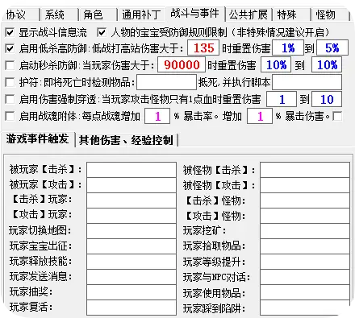The width and height of the screenshot is (355, 318).
Task: Click the 玩家与NPC对话 input box
Action: [305, 277]
